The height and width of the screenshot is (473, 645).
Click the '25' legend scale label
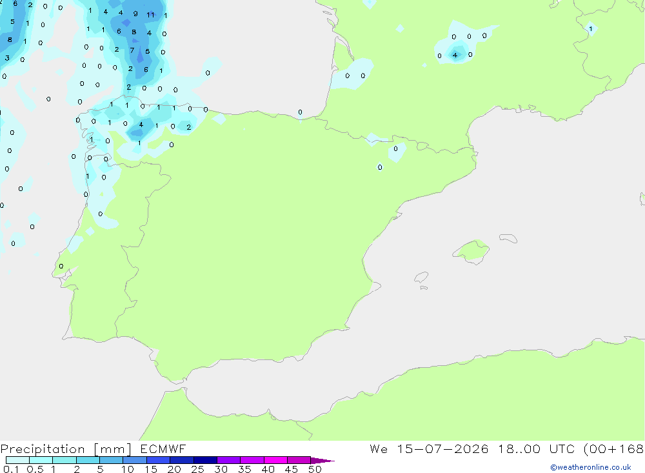(x=197, y=469)
